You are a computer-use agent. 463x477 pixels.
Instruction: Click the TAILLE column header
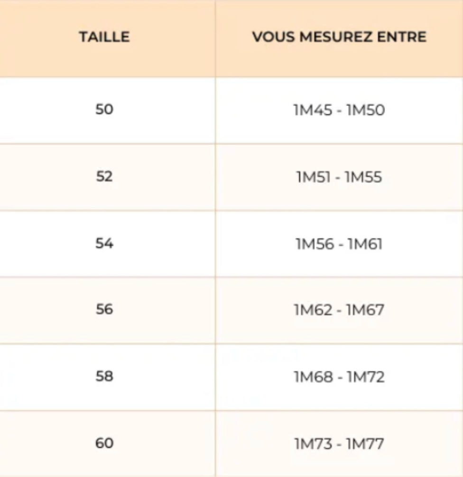pyautogui.click(x=104, y=37)
